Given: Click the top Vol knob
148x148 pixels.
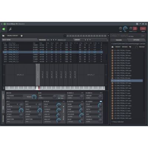Looking at the screenshot, I should (x=125, y=28).
